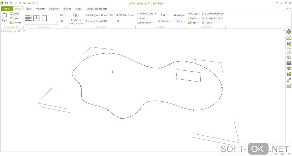This screenshot has width=292, height=156.
Task: Open the quick access toolbar customize arrow
Action: 38,3
